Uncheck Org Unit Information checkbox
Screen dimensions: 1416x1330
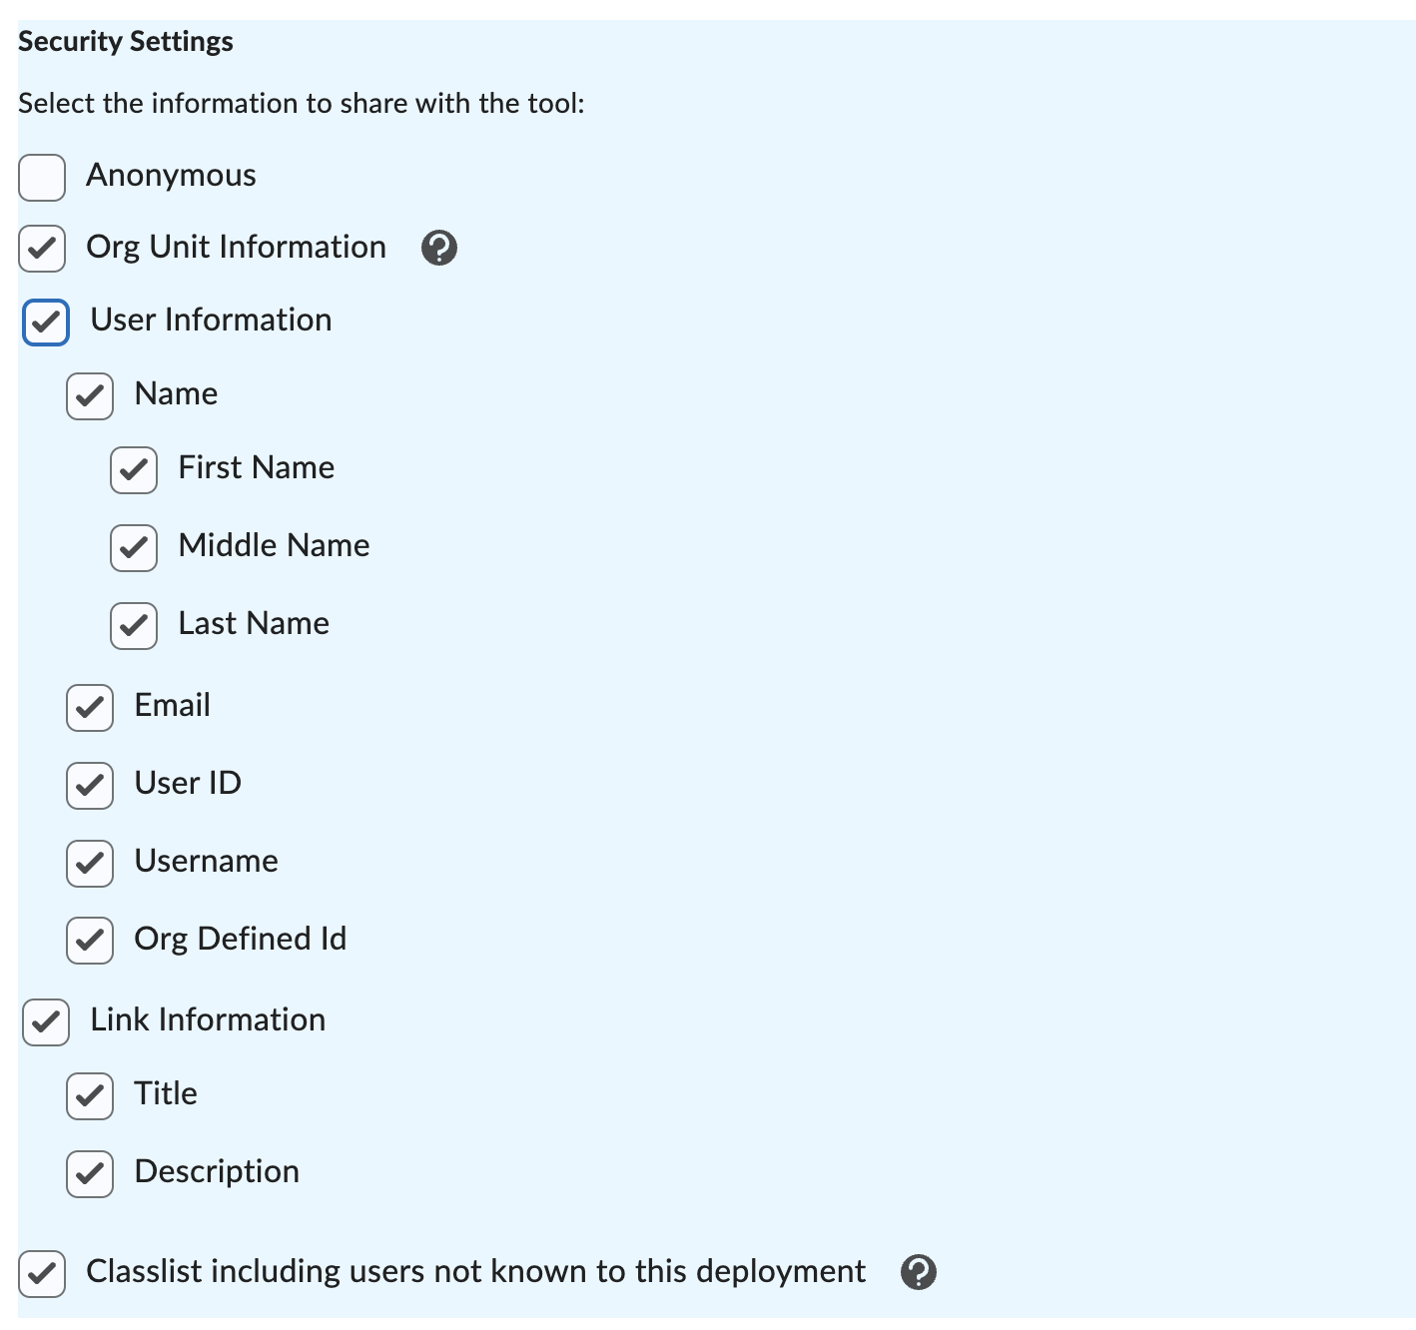[42, 249]
